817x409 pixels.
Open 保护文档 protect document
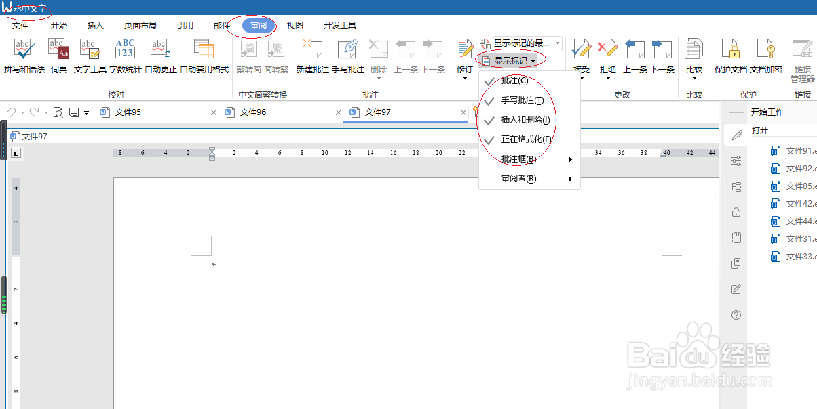pos(731,56)
